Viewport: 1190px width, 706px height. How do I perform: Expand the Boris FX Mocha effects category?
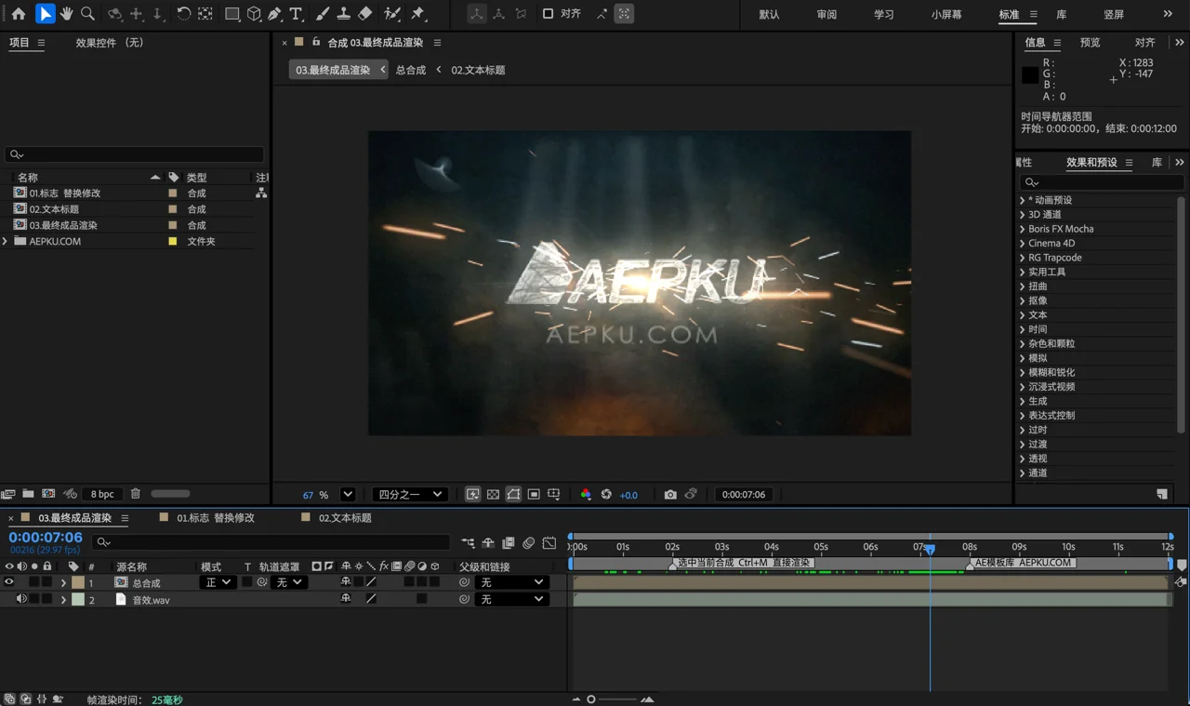click(1023, 229)
